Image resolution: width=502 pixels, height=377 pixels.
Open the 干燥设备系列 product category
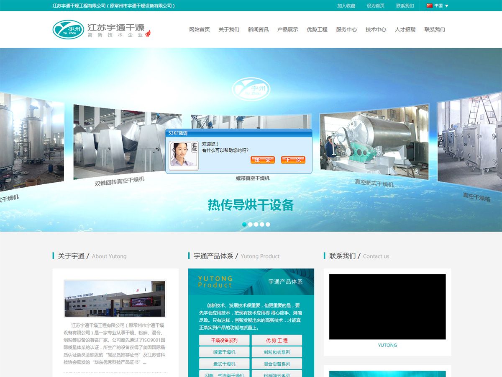pos(224,340)
